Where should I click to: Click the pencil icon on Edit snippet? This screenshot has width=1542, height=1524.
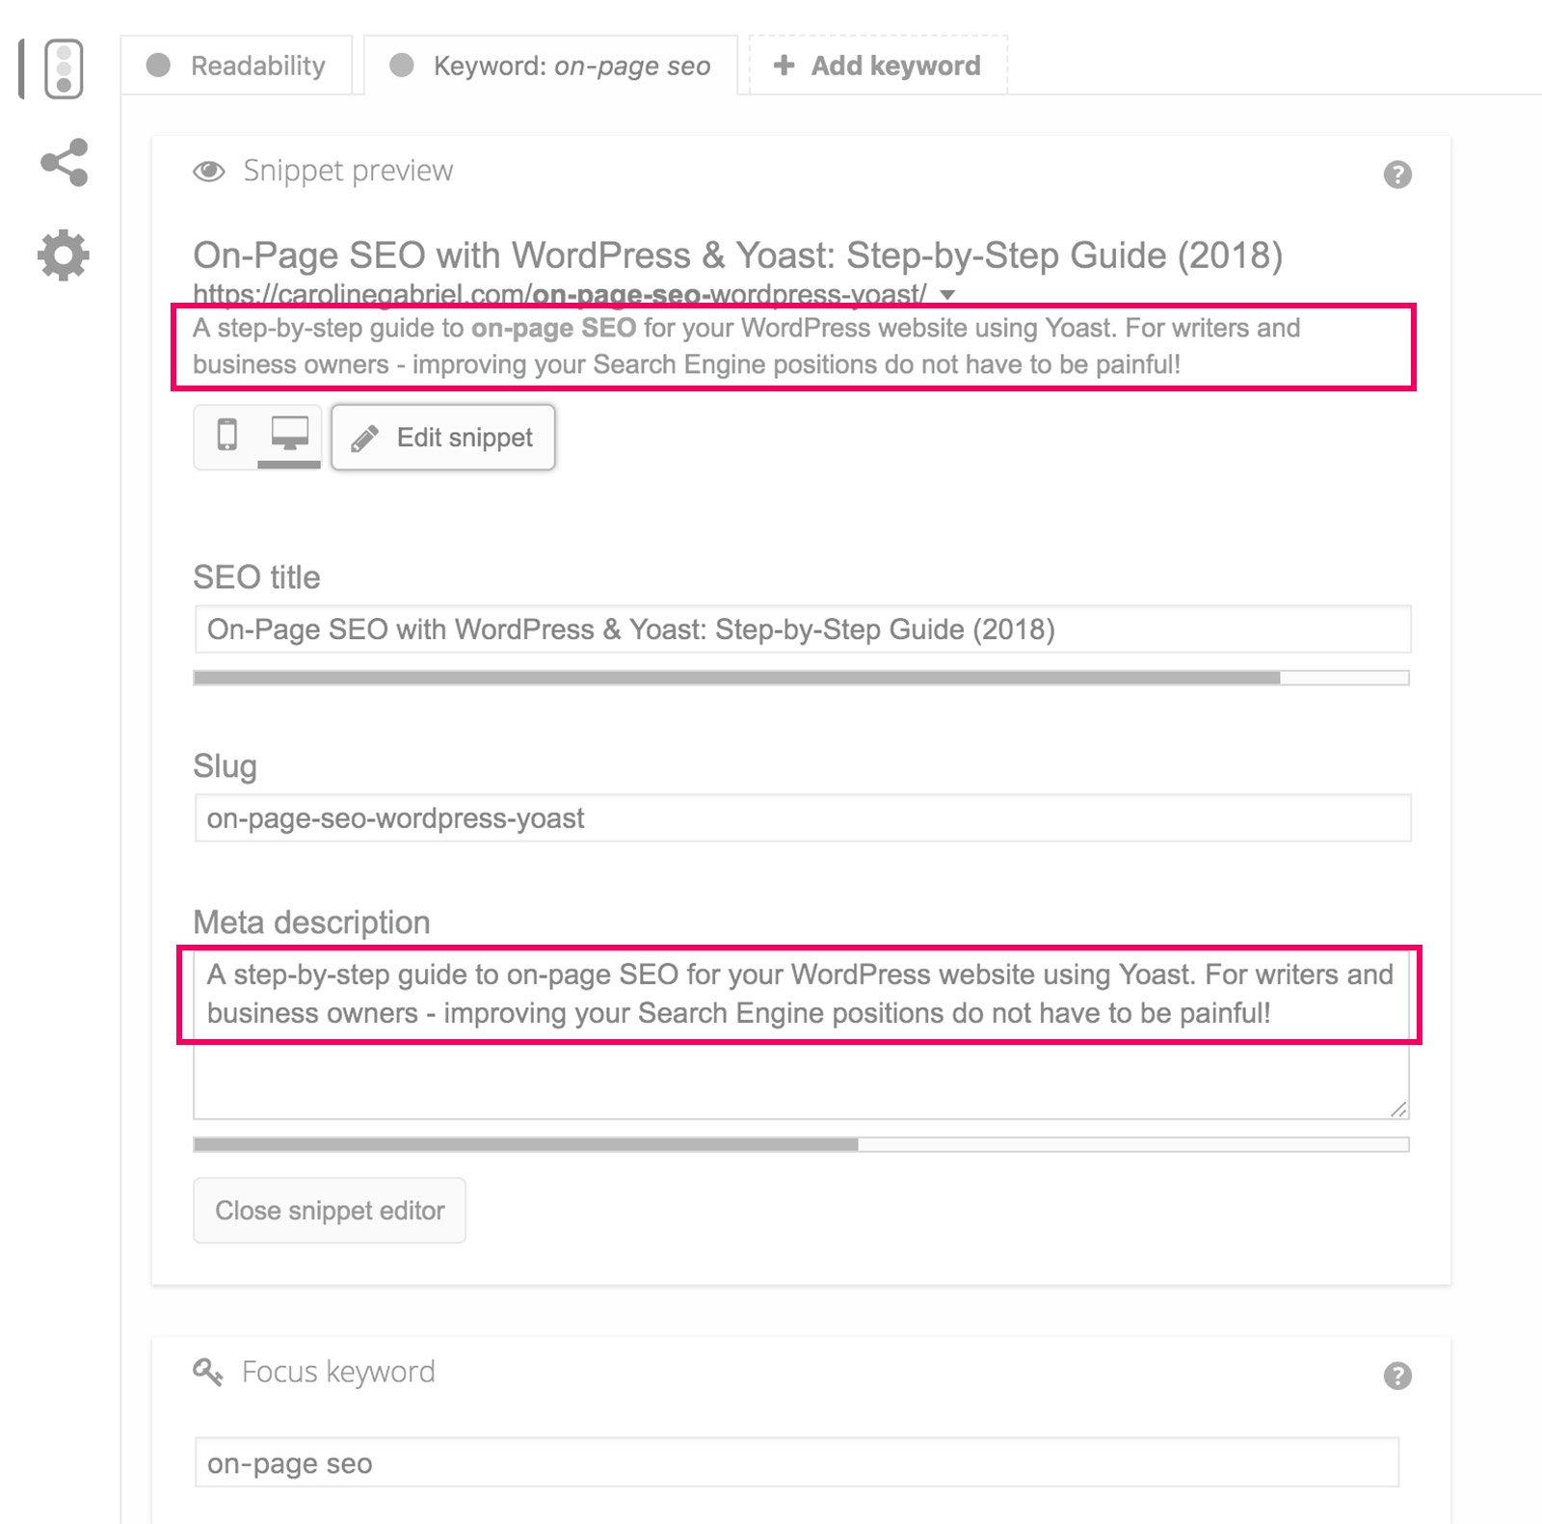[x=364, y=439]
